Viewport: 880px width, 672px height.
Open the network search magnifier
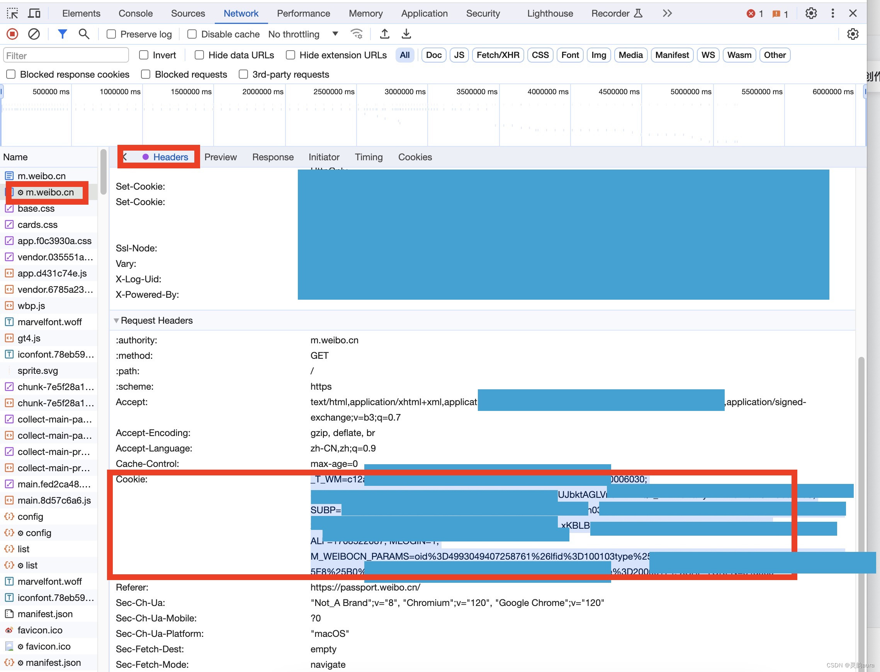(83, 34)
